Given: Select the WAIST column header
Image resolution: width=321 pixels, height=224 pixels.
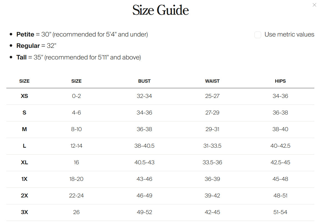Looking at the screenshot, I should (x=212, y=81).
